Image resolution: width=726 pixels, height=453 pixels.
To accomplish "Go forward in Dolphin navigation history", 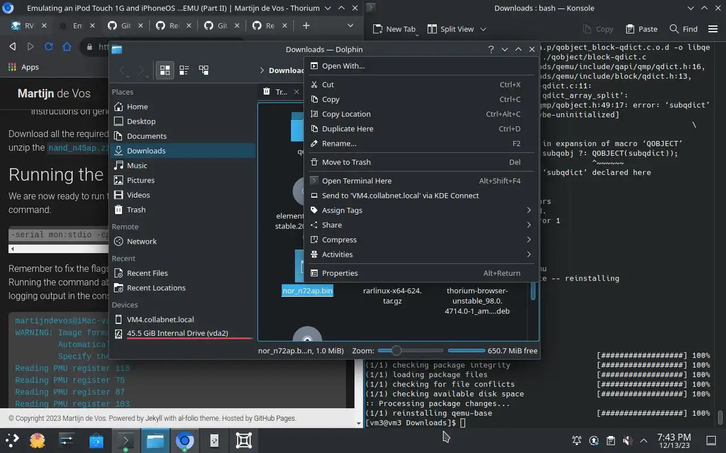I will 142,71.
